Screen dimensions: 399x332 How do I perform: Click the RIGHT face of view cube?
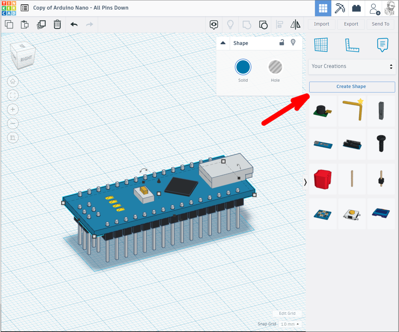[26, 59]
